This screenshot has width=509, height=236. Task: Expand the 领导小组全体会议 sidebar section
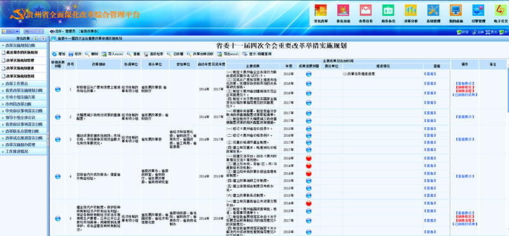pyautogui.click(x=24, y=118)
